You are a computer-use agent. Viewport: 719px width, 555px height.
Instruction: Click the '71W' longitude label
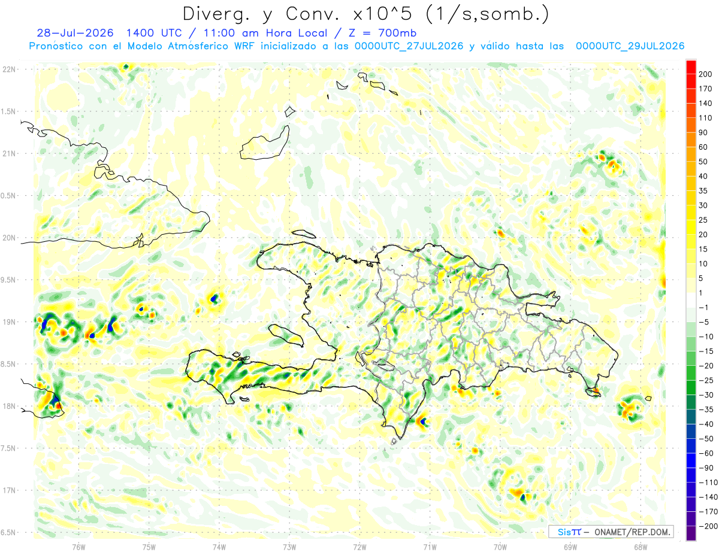(x=430, y=547)
